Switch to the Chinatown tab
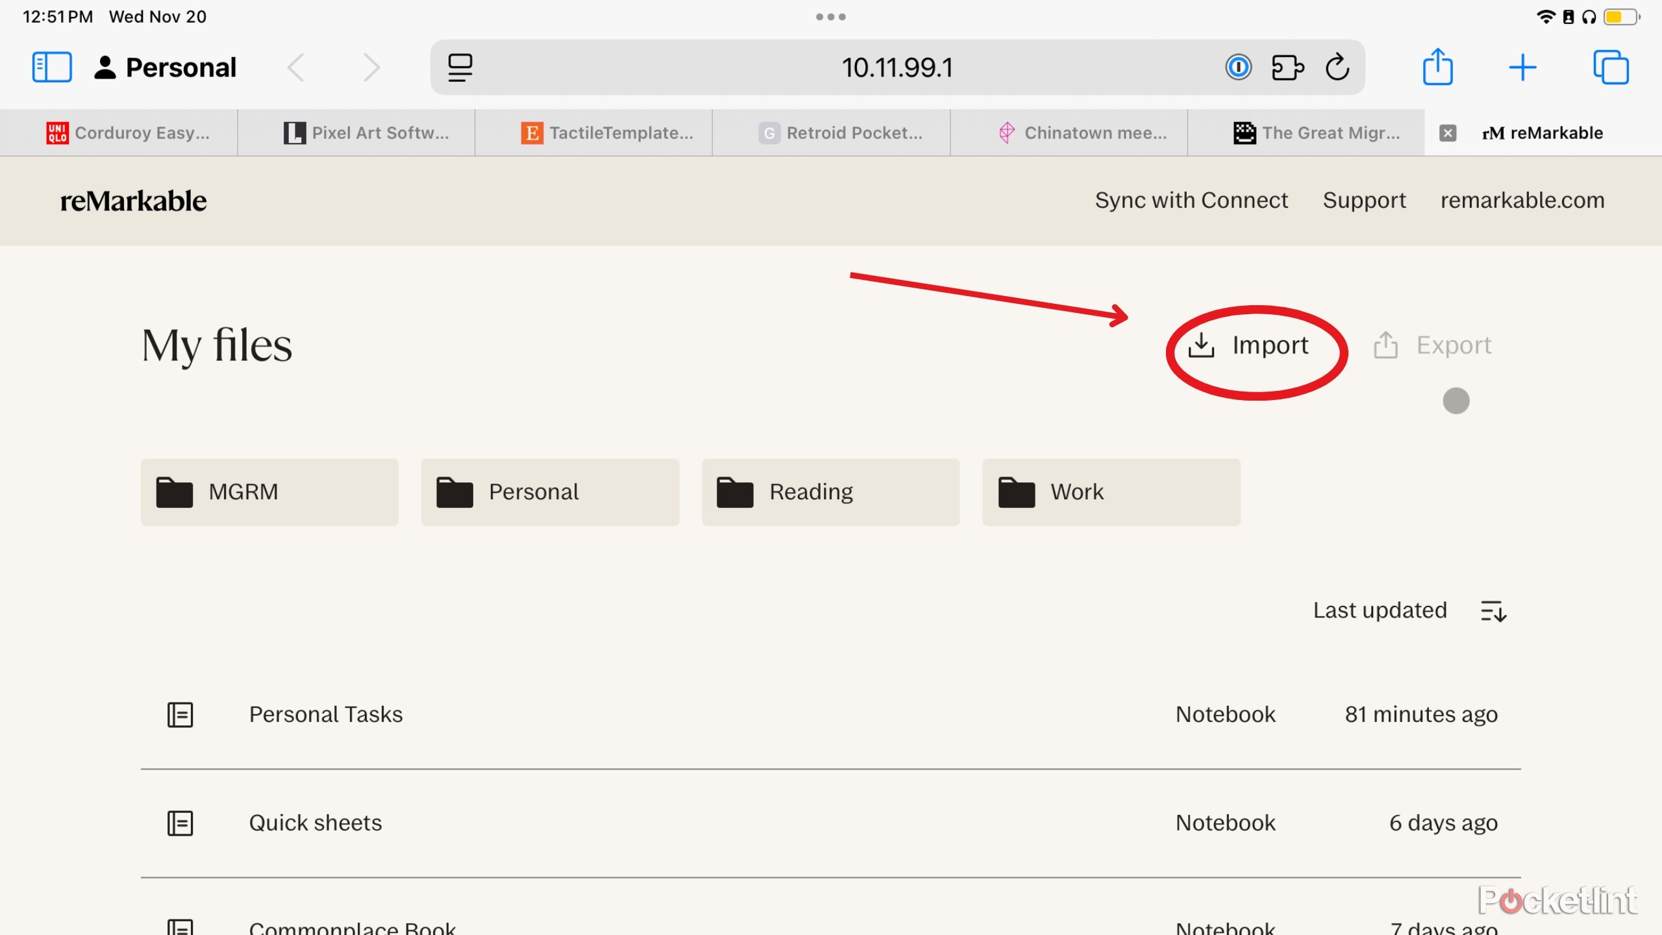The height and width of the screenshot is (935, 1662). [1083, 133]
